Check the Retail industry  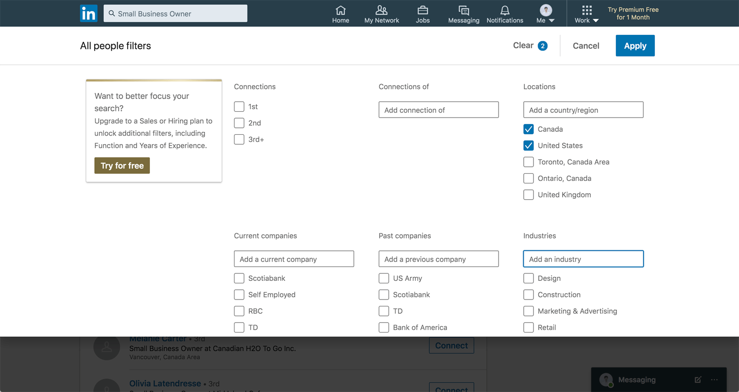pos(529,328)
